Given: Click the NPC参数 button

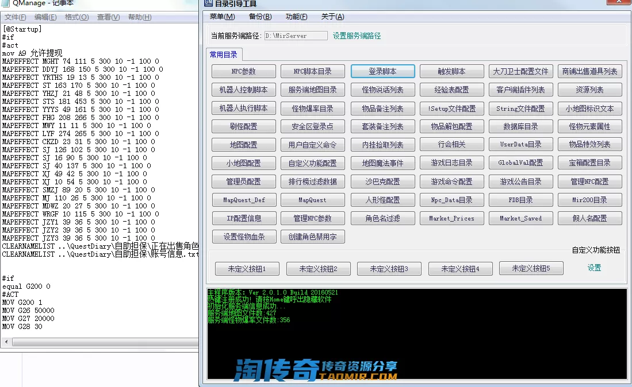Looking at the screenshot, I should 244,71.
